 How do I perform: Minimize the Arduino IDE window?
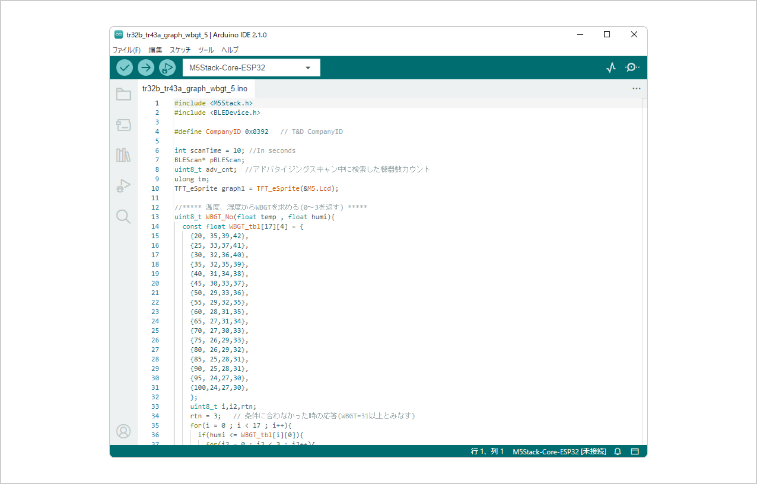pyautogui.click(x=580, y=35)
